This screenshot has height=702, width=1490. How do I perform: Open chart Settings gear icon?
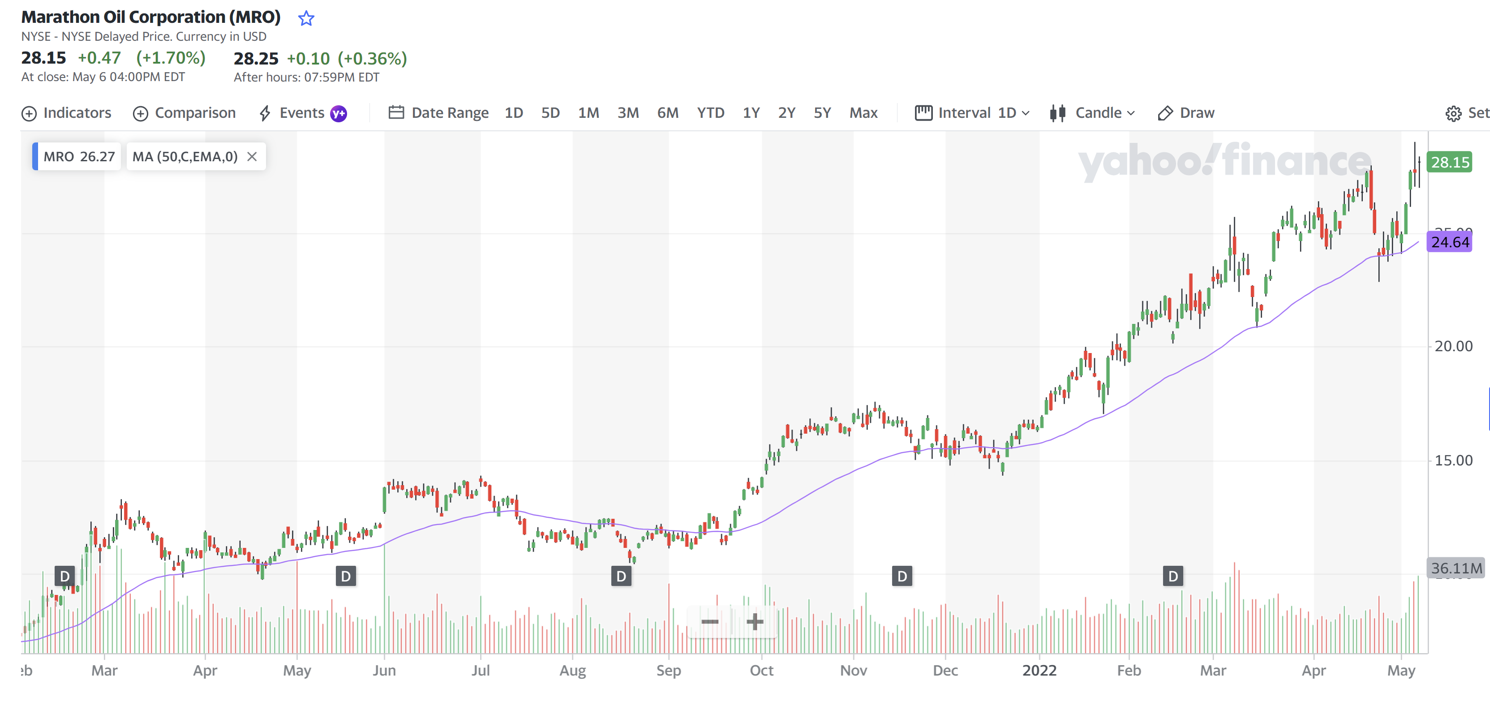point(1453,113)
